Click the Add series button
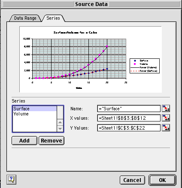Screen dimensions: 182x188 pos(24,140)
